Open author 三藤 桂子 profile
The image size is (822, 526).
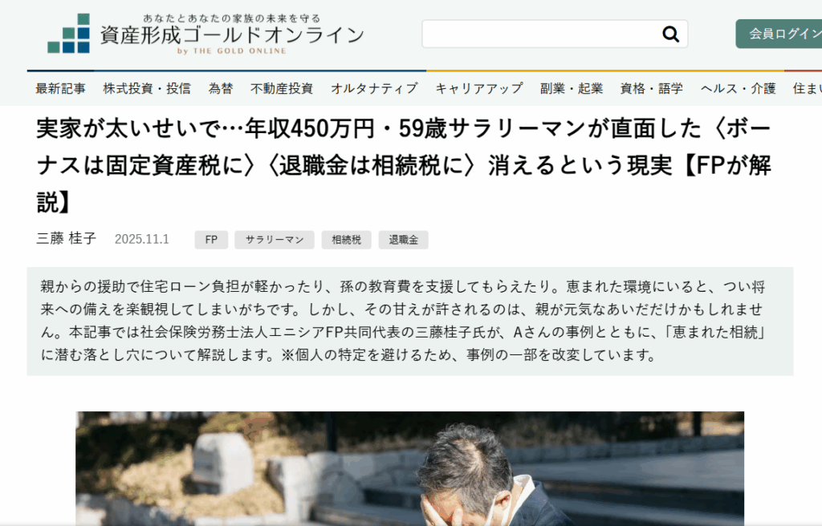(x=67, y=239)
